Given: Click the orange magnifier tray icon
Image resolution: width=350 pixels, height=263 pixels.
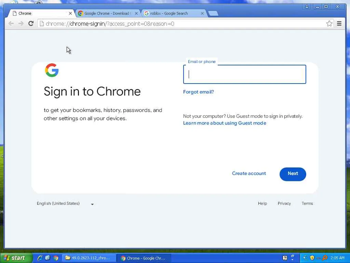Looking at the screenshot, I should [325, 258].
